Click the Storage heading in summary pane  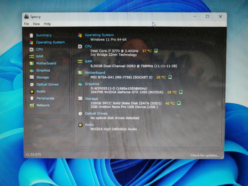point(91,99)
